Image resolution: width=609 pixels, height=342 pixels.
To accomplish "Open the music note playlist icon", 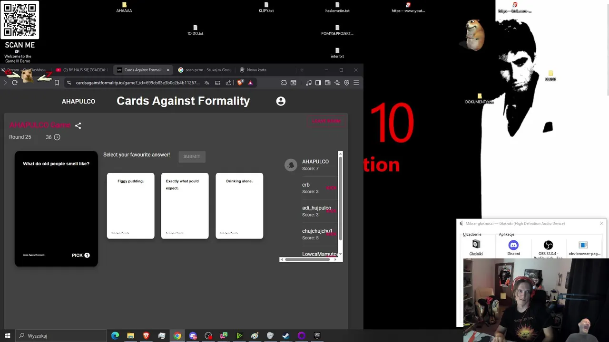I will [x=308, y=83].
